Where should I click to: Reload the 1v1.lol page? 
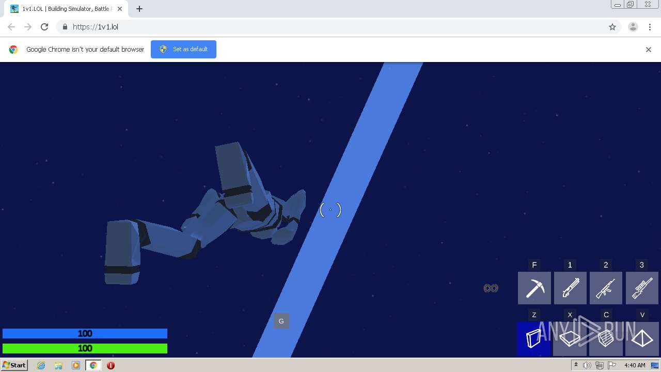coord(44,27)
